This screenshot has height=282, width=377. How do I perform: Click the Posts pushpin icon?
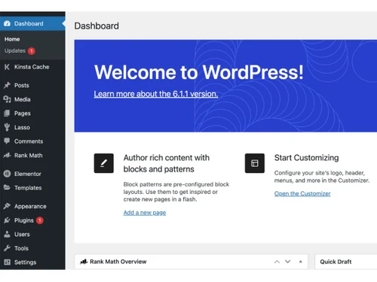7,85
